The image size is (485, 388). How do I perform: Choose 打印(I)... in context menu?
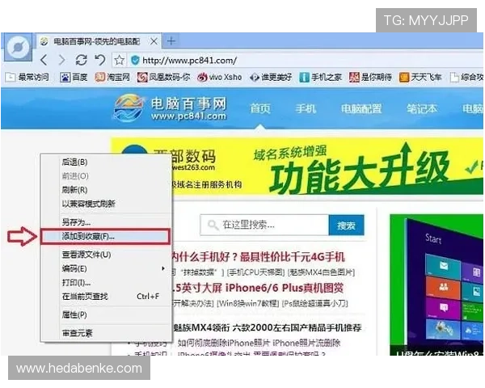(x=106, y=282)
